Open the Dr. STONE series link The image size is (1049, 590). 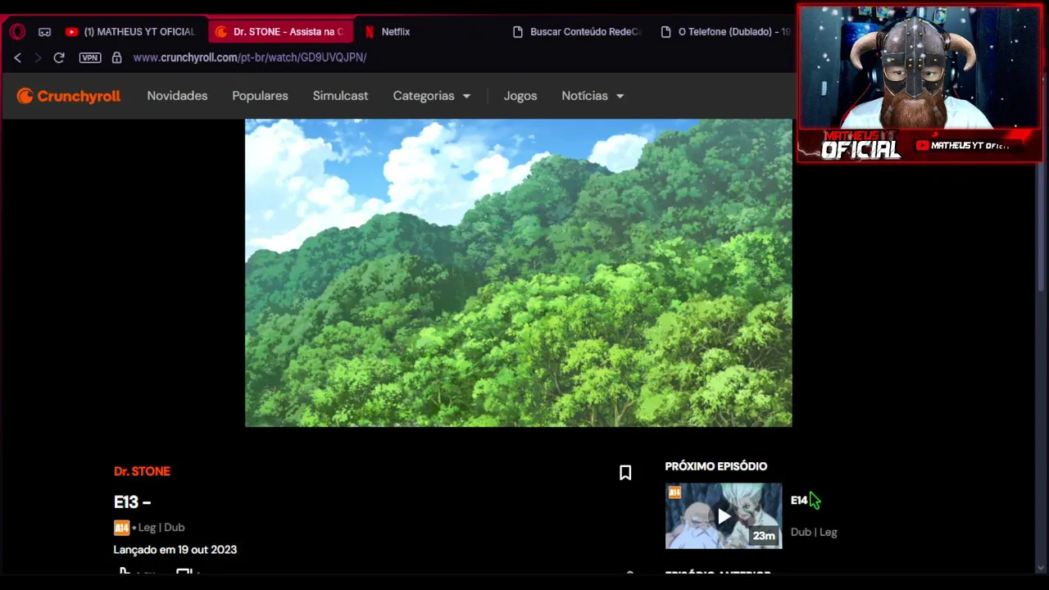click(142, 471)
